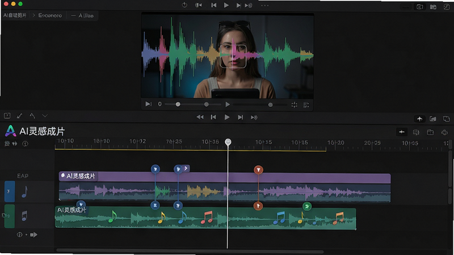
Task: Click the face tracking box in preview
Action: point(233,56)
